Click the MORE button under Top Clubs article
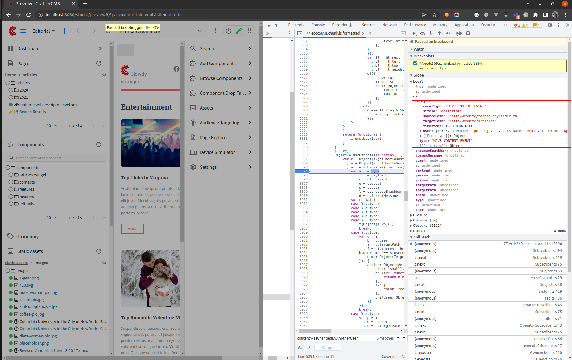The image size is (572, 360). (x=132, y=229)
